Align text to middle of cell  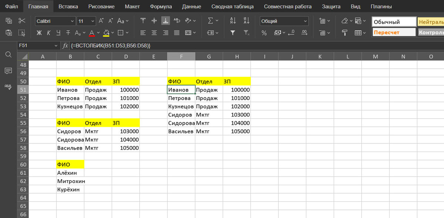coord(154,21)
